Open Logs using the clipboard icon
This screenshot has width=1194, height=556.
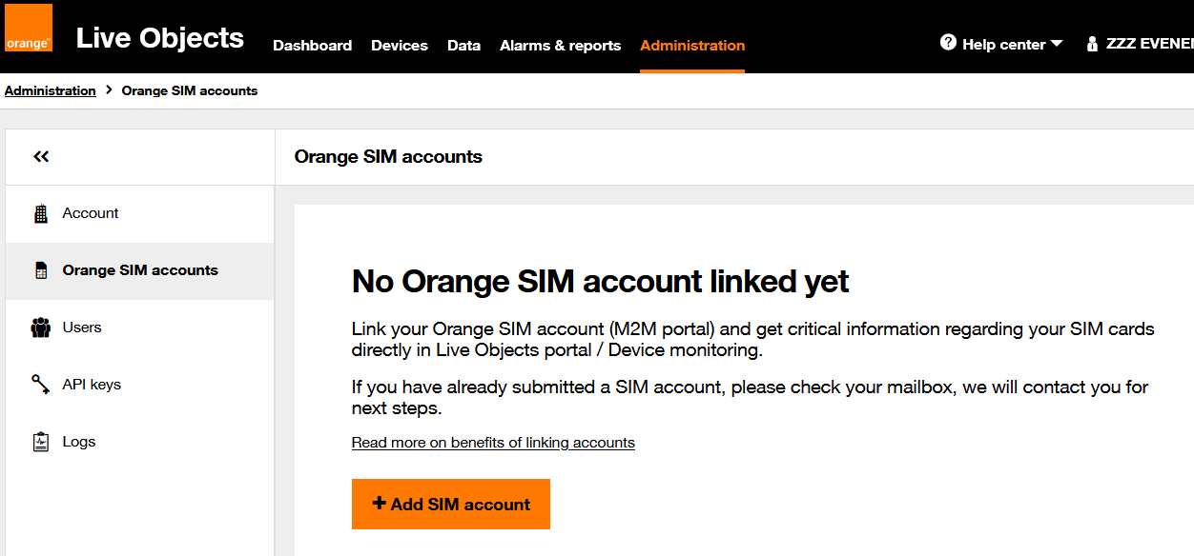point(40,441)
